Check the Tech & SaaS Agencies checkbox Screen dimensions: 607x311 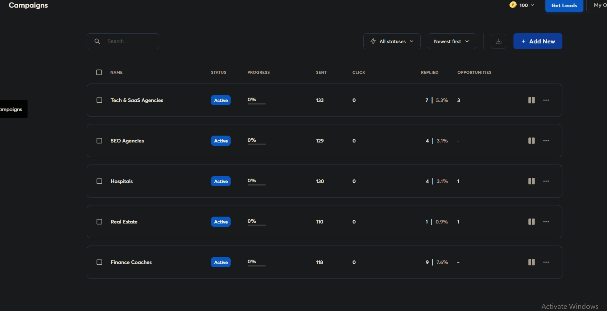(99, 100)
